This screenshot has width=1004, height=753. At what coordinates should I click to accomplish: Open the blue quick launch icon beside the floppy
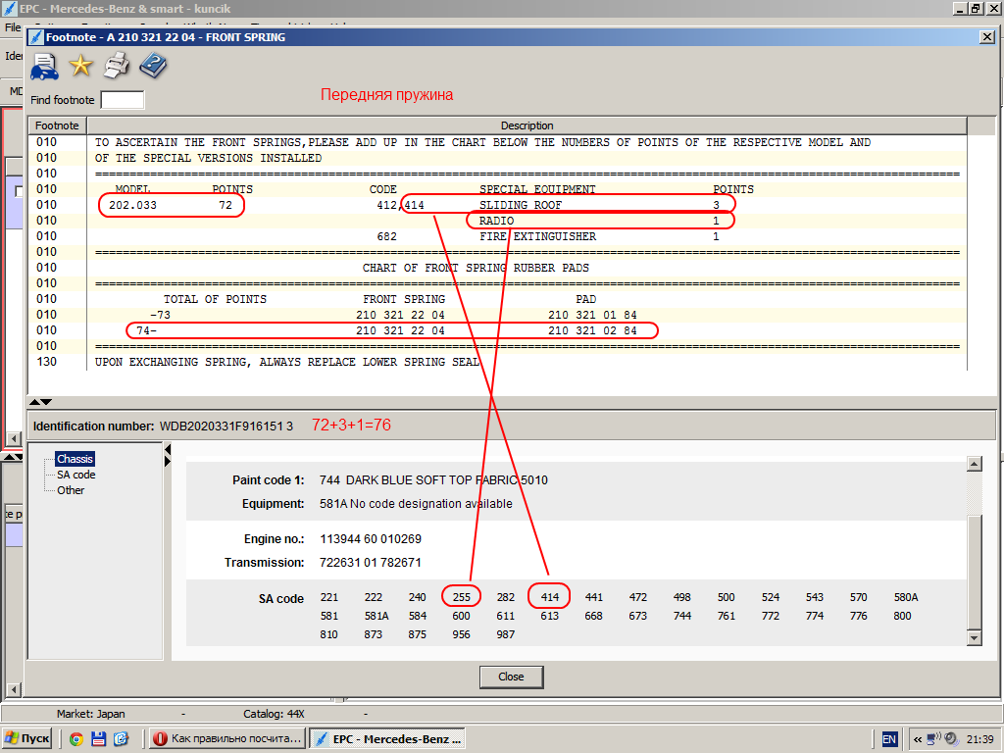pyautogui.click(x=121, y=739)
